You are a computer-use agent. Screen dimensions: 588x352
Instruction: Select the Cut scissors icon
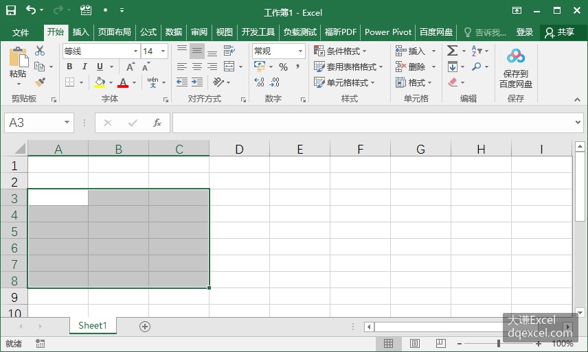[39, 51]
